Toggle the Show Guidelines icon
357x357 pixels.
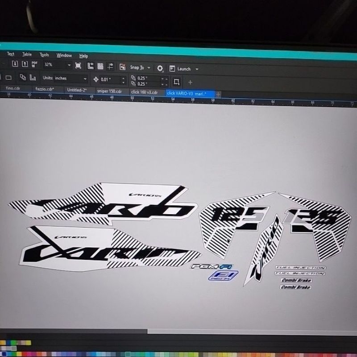110,67
